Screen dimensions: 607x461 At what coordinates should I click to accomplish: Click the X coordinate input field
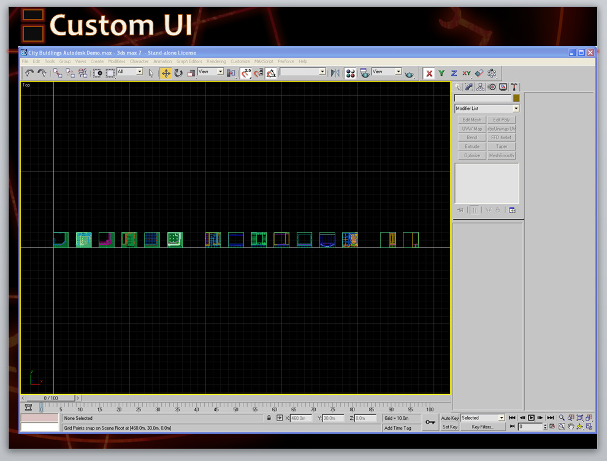click(x=303, y=418)
